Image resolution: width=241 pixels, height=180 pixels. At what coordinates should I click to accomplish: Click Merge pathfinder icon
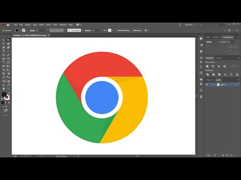tap(219, 74)
